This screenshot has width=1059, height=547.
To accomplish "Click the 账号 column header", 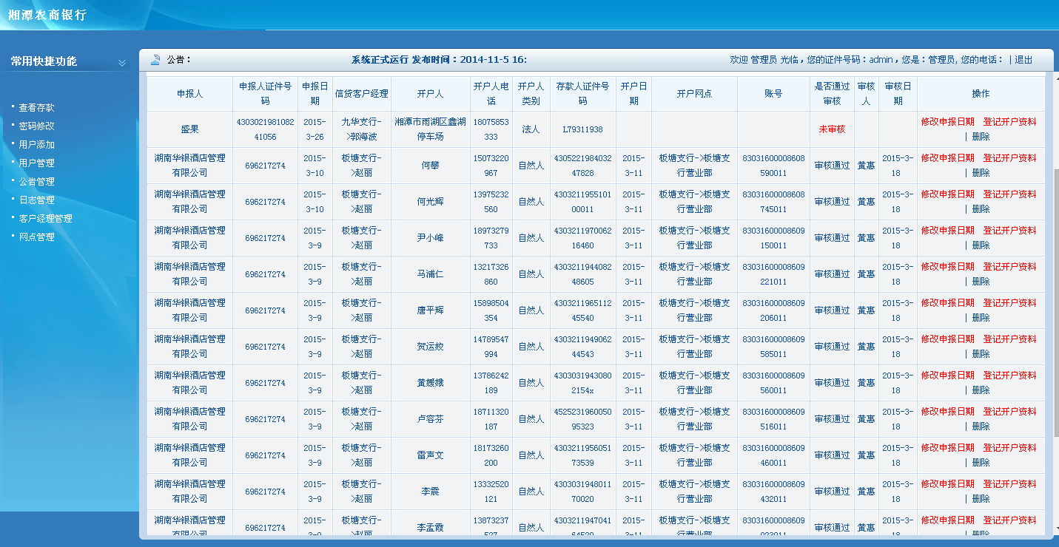I will pos(773,94).
